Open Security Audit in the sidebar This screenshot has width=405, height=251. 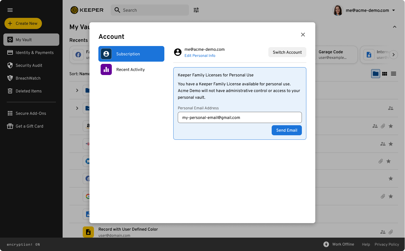[29, 65]
